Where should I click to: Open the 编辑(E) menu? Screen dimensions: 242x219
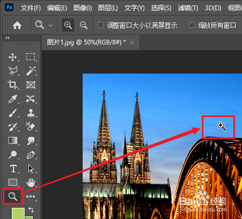tap(57, 8)
